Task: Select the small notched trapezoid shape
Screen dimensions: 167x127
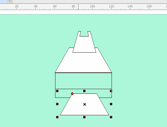Action: coord(84,45)
